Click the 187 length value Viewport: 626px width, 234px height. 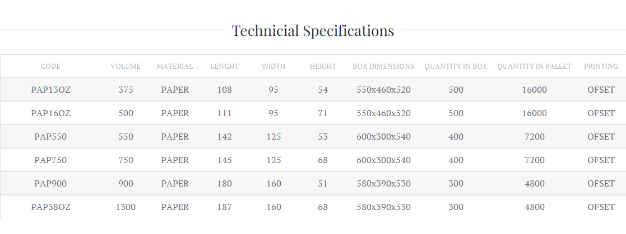pyautogui.click(x=224, y=207)
